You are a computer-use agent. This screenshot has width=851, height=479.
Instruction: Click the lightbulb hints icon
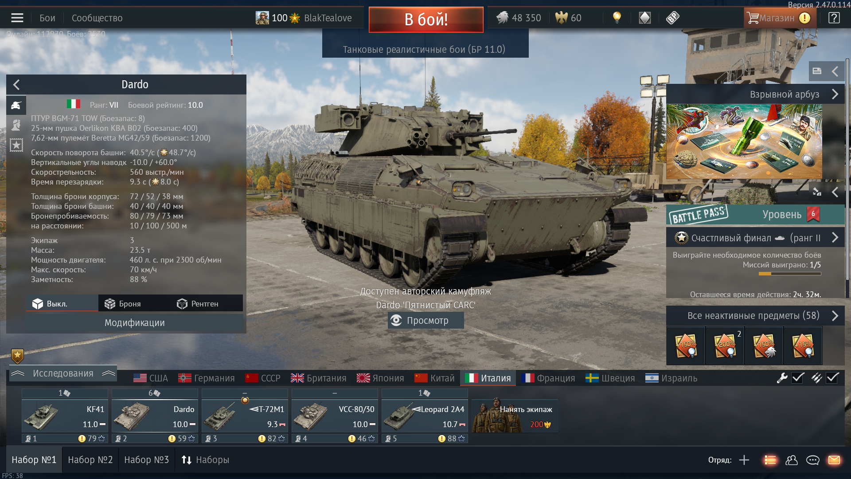(x=617, y=18)
